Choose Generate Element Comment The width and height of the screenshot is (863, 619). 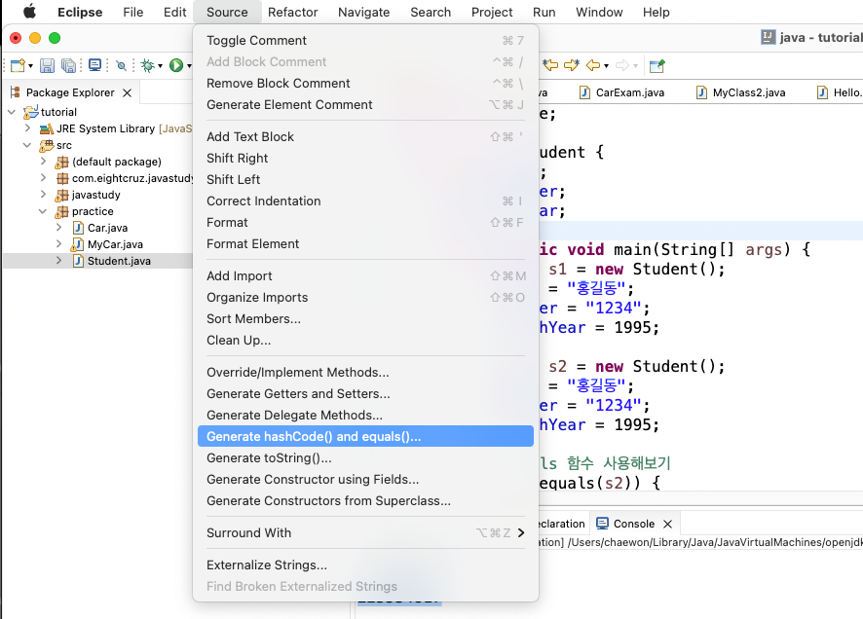[x=365, y=105]
